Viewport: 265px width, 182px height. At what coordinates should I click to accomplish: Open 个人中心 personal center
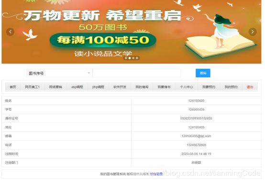coord(187,87)
